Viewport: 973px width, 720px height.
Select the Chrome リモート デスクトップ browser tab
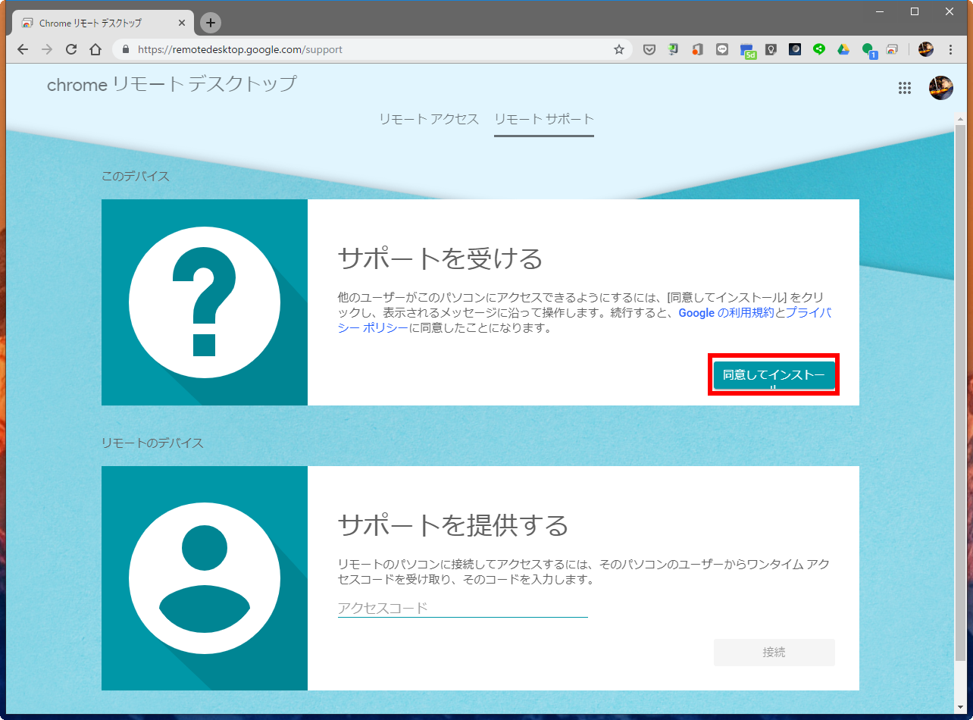(x=104, y=23)
